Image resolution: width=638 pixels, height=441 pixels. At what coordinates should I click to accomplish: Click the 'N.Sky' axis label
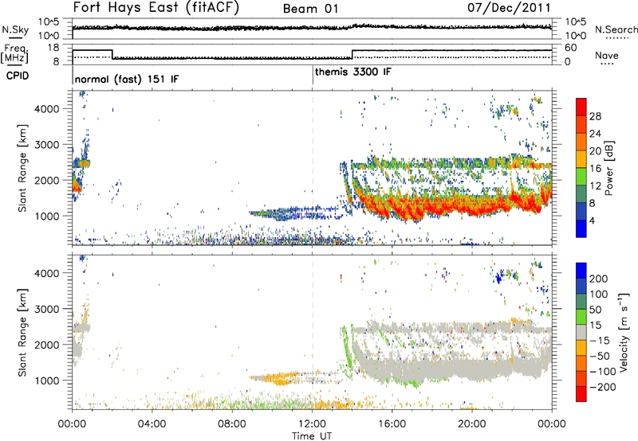15,29
